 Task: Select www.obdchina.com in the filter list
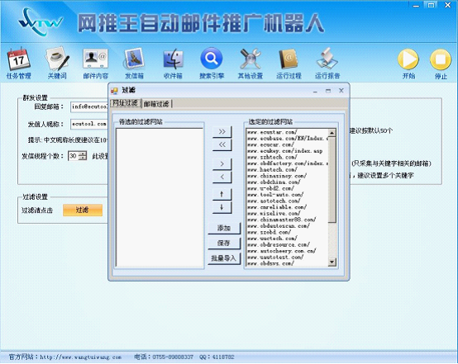274,182
